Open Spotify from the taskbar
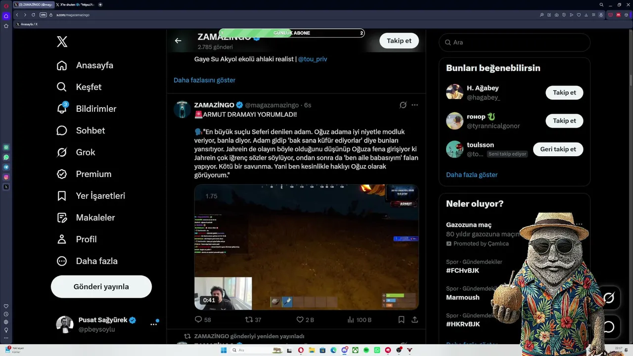This screenshot has height=356, width=633. pyautogui.click(x=366, y=350)
